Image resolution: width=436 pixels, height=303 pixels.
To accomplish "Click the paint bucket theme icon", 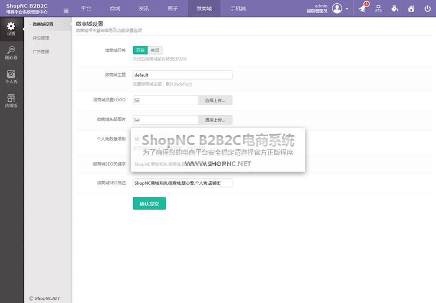I will (395, 9).
